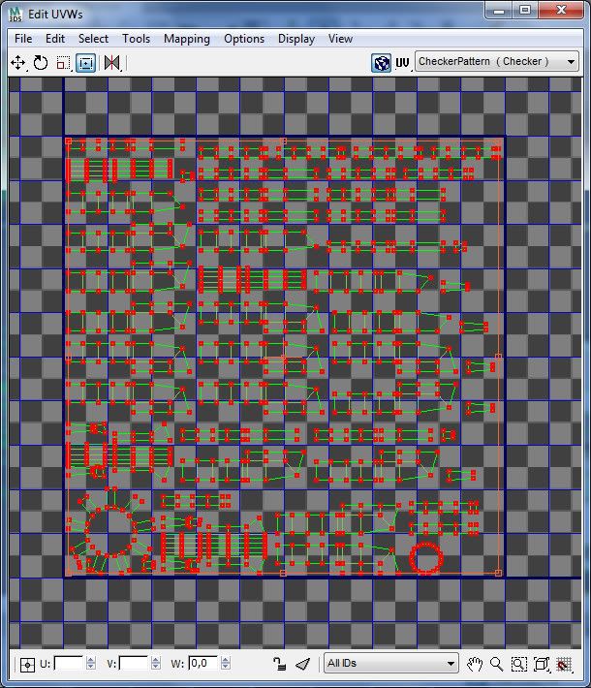
Task: Open the File menu
Action: click(x=23, y=39)
